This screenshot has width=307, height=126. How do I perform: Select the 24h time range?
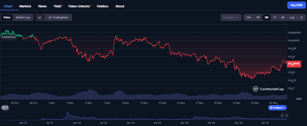pos(249,17)
